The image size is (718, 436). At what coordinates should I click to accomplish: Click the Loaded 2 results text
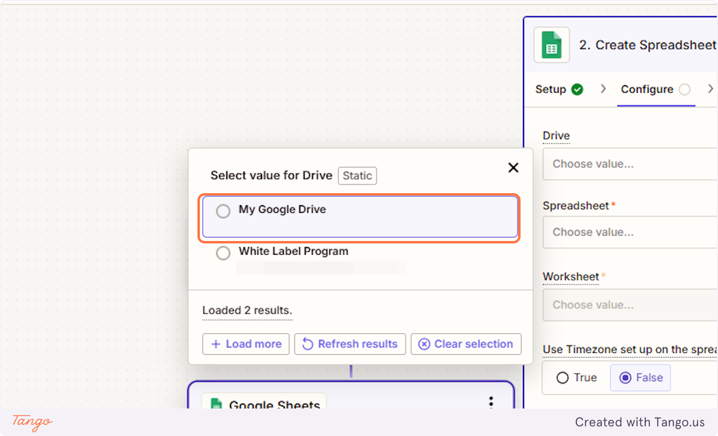(247, 310)
